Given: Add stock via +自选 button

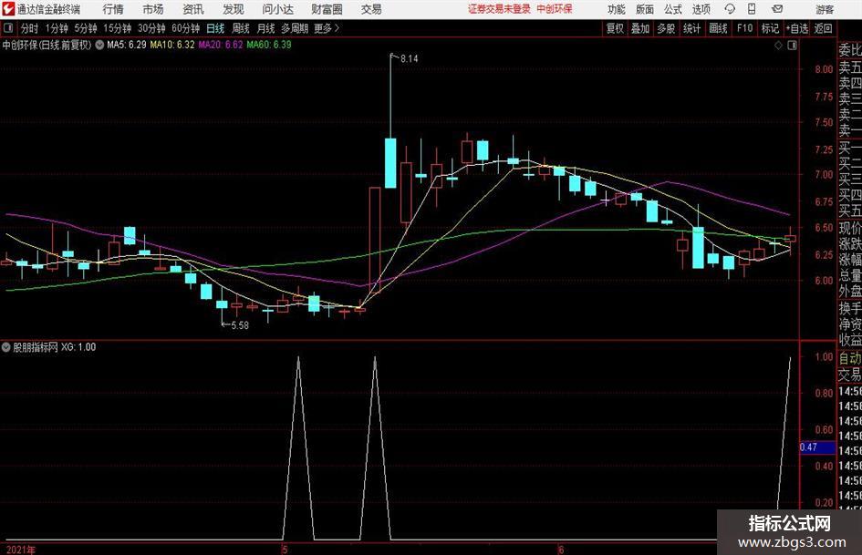Looking at the screenshot, I should point(797,28).
